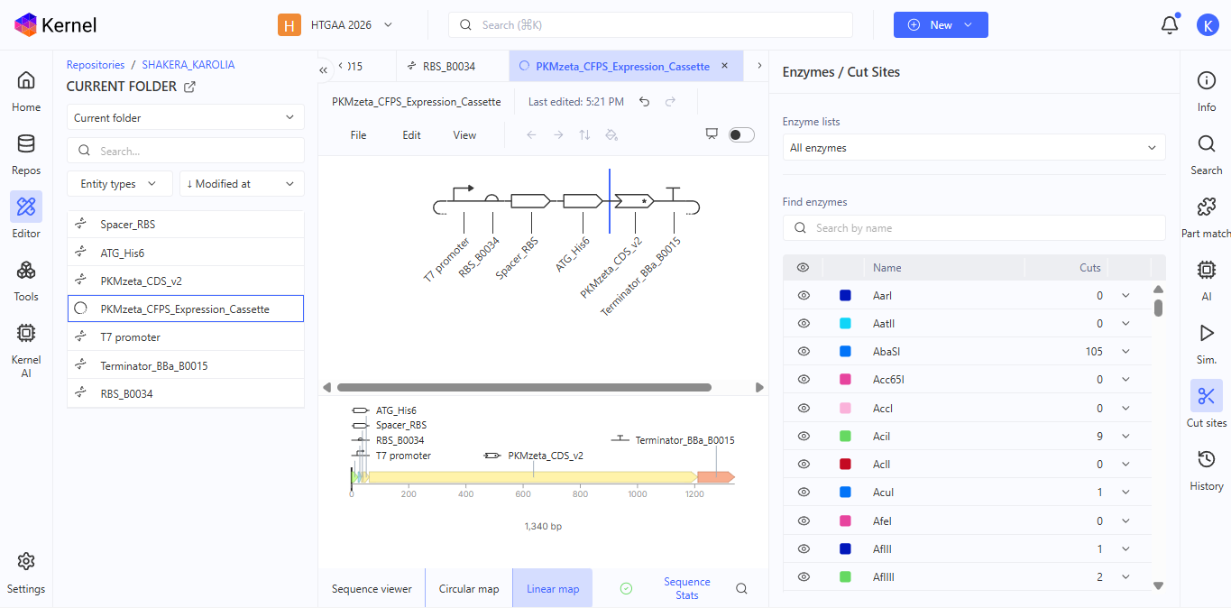Click the forward arrow in editor toolbar
This screenshot has width=1231, height=608.
[558, 134]
